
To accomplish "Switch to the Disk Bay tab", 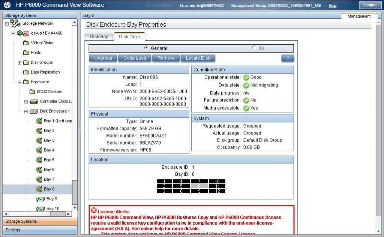I will click(99, 37).
